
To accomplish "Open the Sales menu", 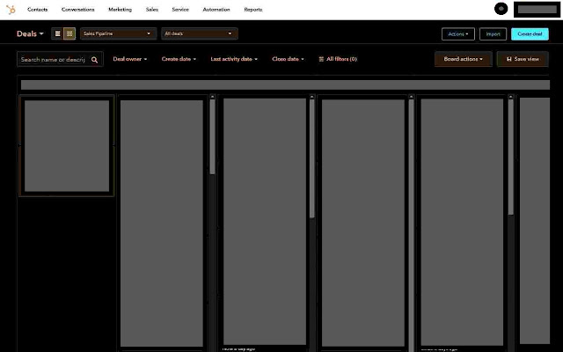I will coord(152,10).
